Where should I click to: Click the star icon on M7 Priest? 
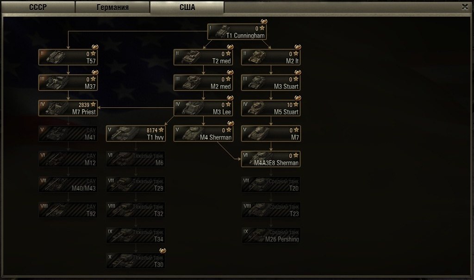(94, 104)
